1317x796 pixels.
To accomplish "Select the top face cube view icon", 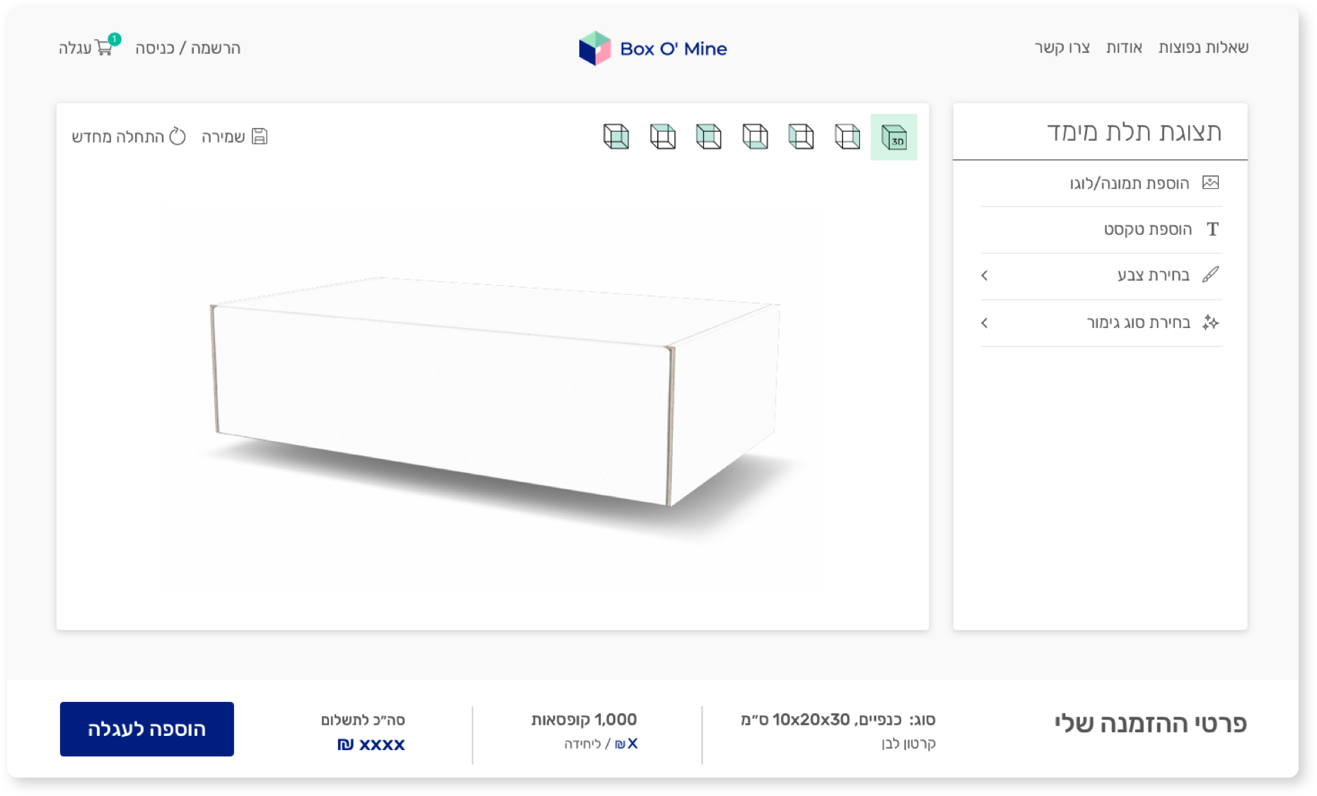I will click(663, 136).
